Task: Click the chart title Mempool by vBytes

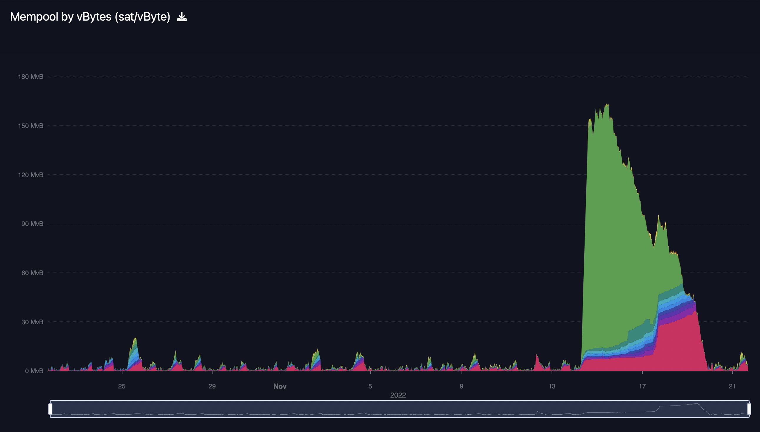Action: (x=90, y=16)
